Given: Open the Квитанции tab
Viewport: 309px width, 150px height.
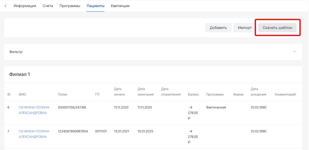Looking at the screenshot, I should pyautogui.click(x=120, y=6).
